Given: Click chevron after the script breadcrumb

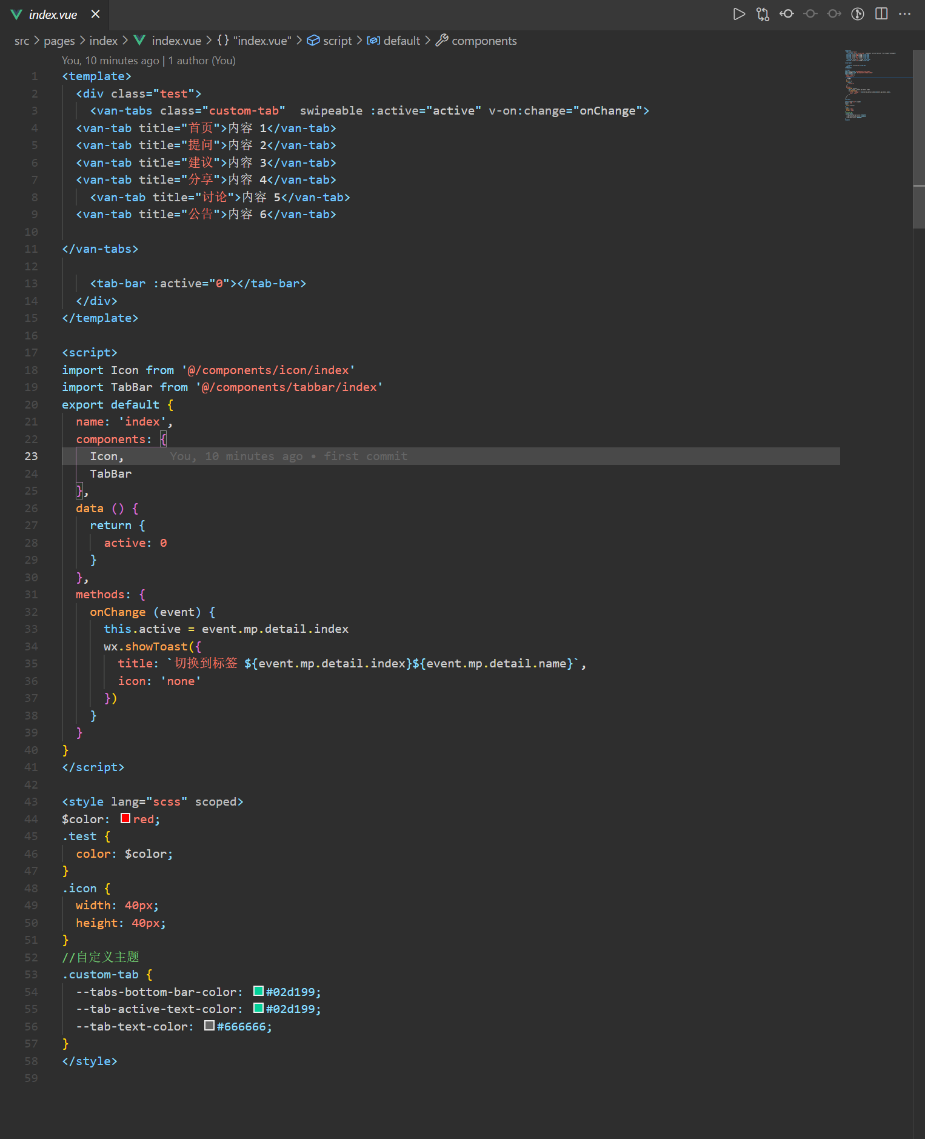Looking at the screenshot, I should tap(359, 41).
